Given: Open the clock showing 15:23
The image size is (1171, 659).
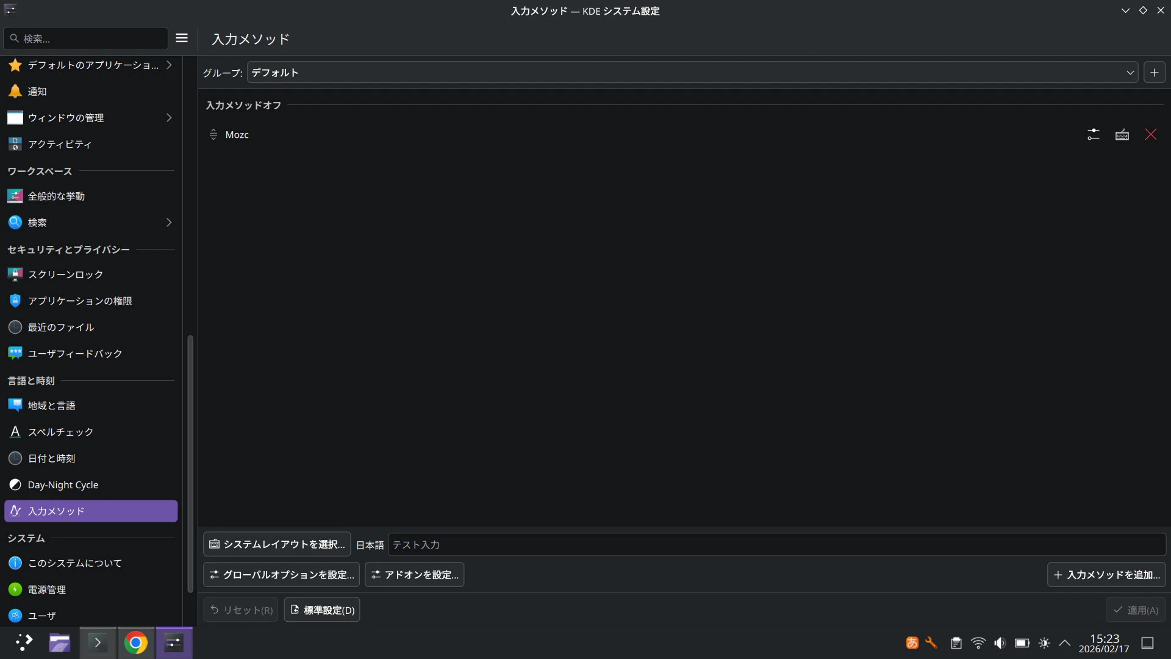Looking at the screenshot, I should [x=1104, y=643].
